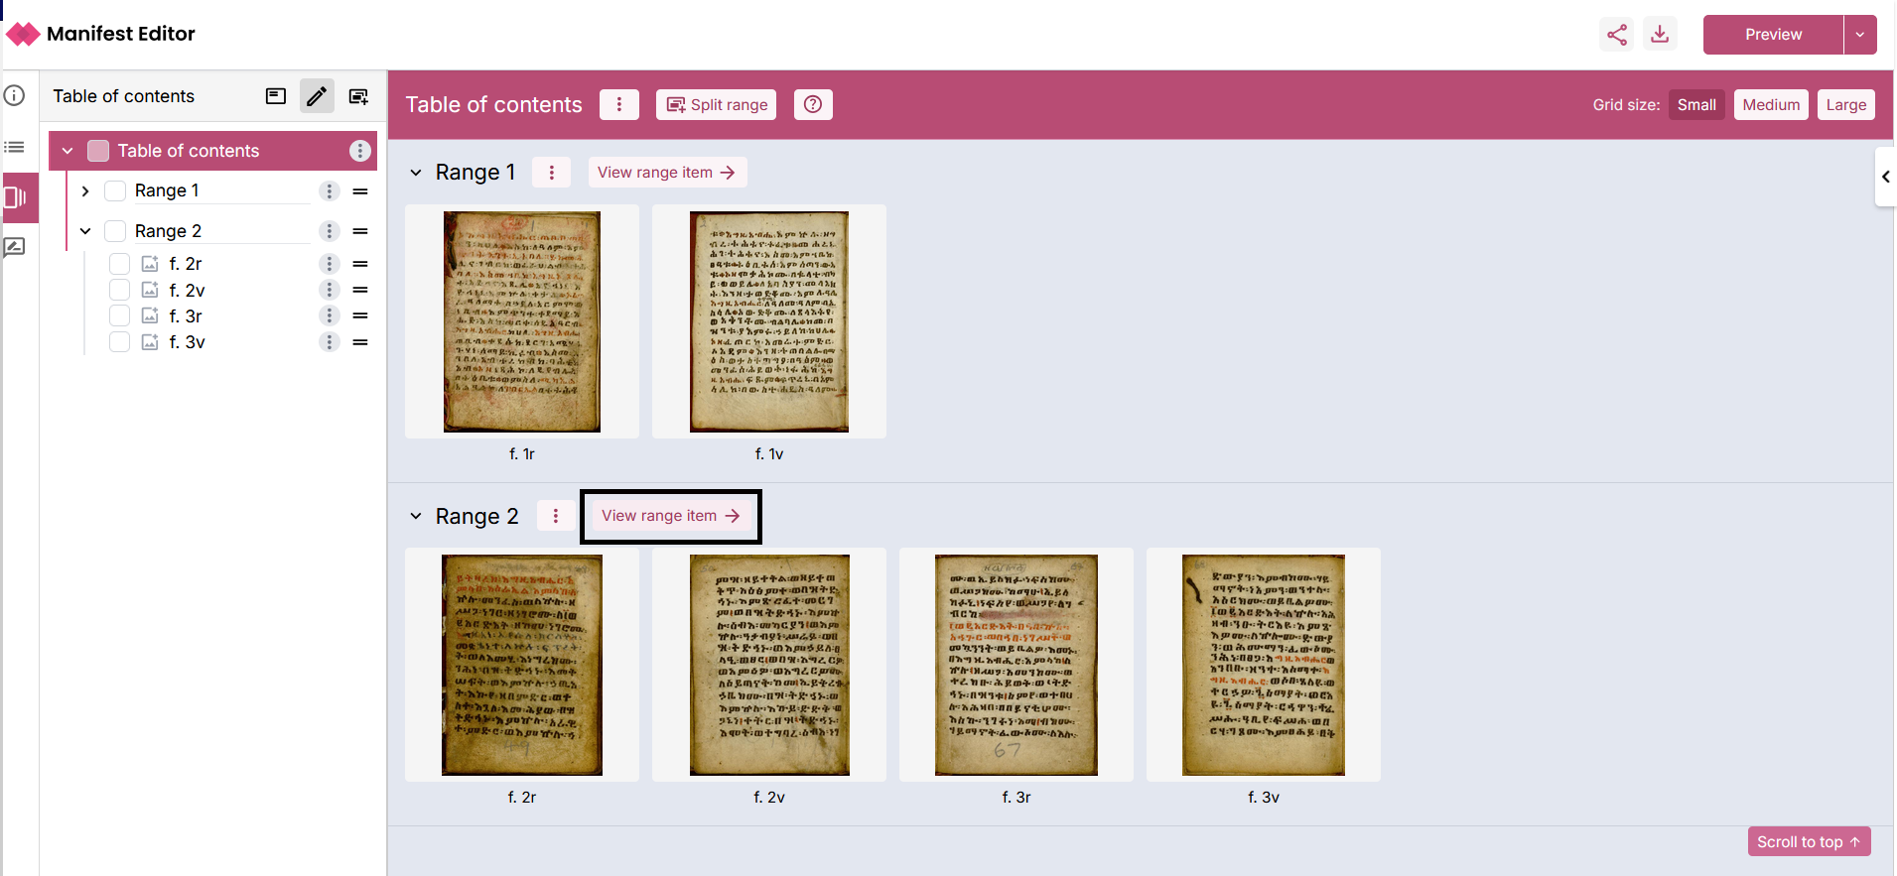
Task: Click View range item for Range 1
Action: tap(666, 173)
